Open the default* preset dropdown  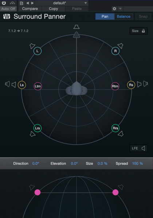pyautogui.click(x=62, y=3)
